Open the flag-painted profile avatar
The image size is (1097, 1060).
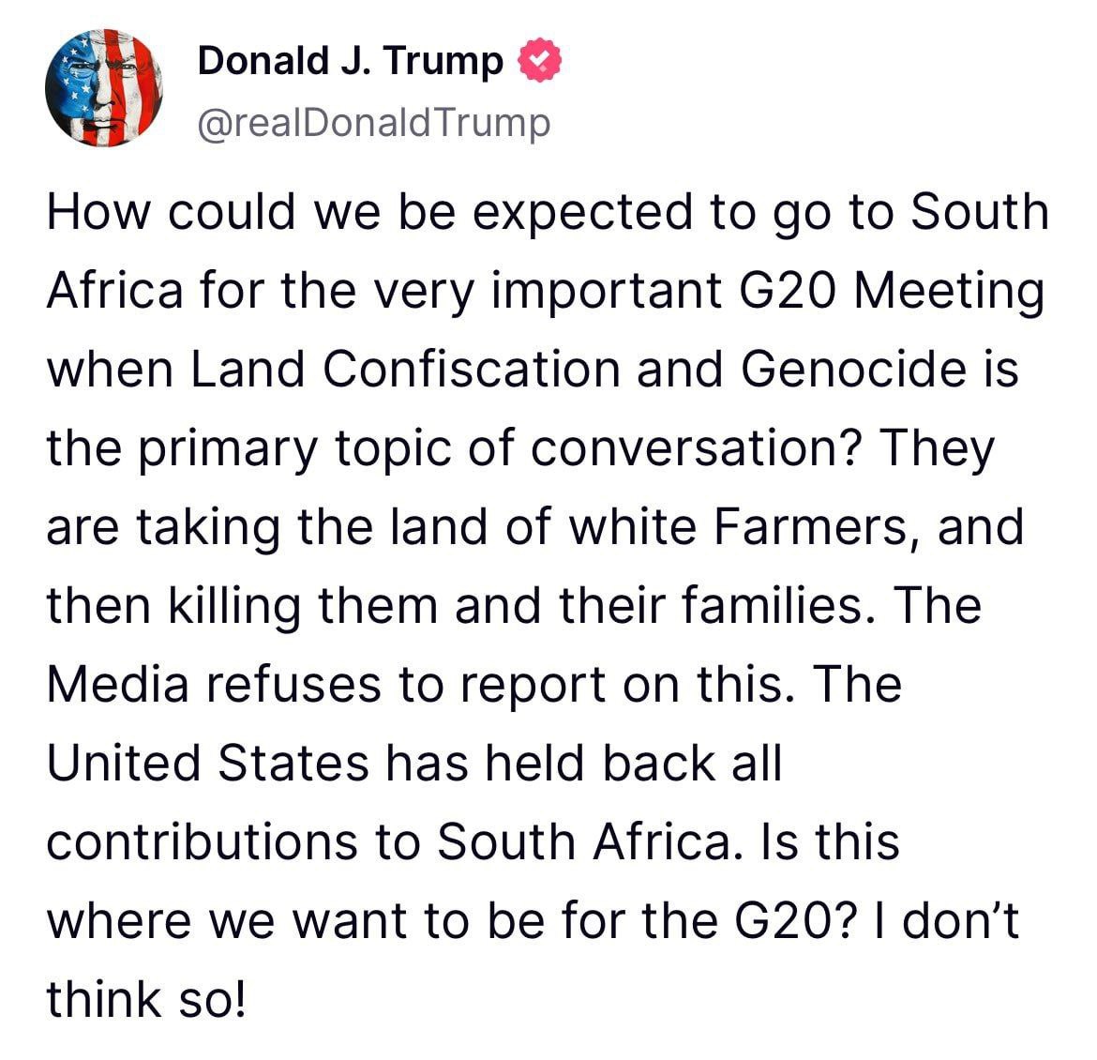coord(104,87)
